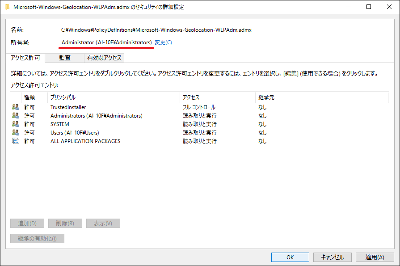Screen dimensions: 400x266
Task: Click the キャンセル button
Action: pos(332,257)
